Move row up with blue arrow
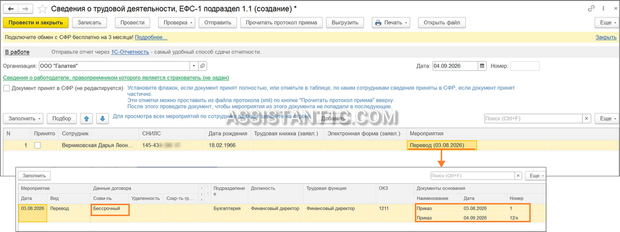The image size is (620, 232). (x=87, y=118)
